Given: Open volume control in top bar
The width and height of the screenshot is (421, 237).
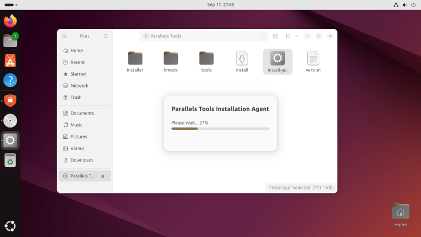Looking at the screenshot, I should tap(404, 5).
